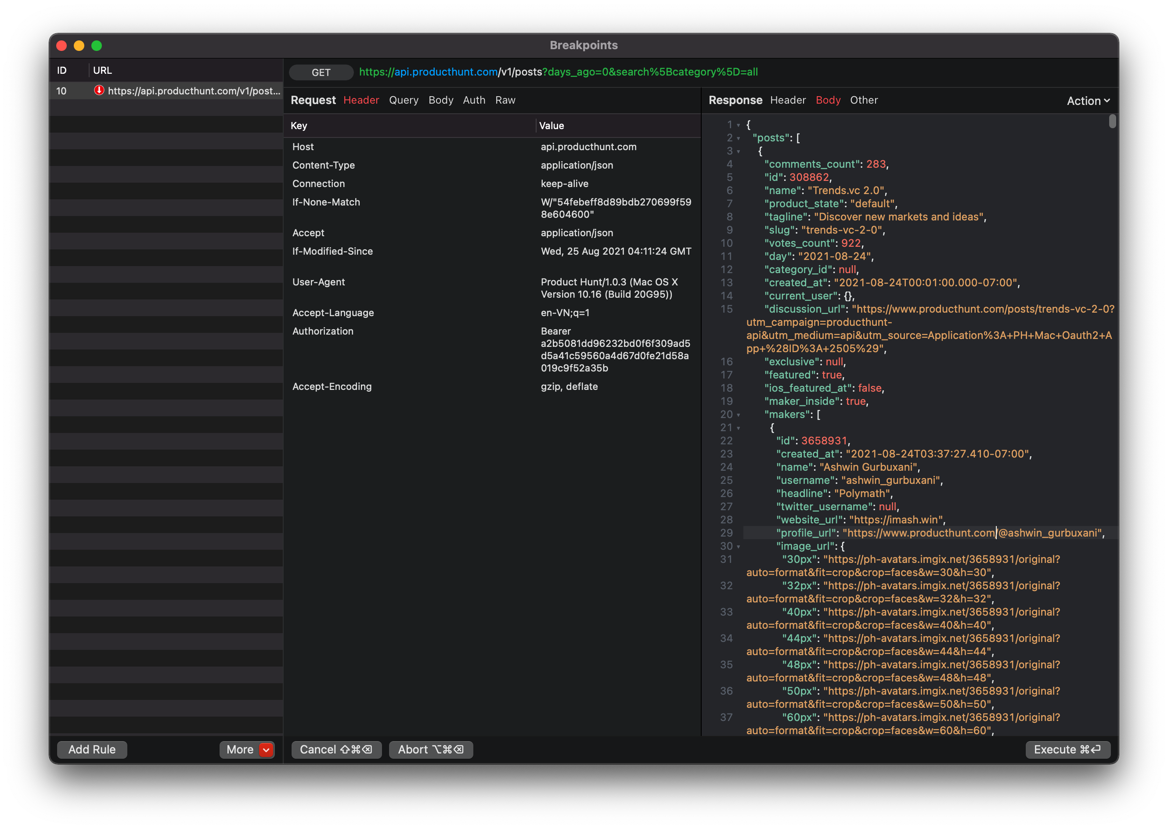1168x829 pixels.
Task: Click the "username": "ashwin_gurbuxani" line
Action: 859,480
